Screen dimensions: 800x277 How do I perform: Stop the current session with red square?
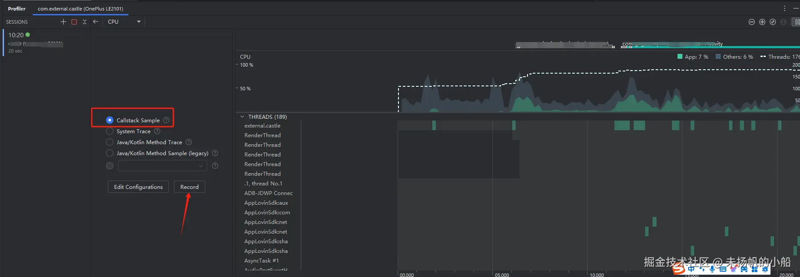tap(74, 21)
